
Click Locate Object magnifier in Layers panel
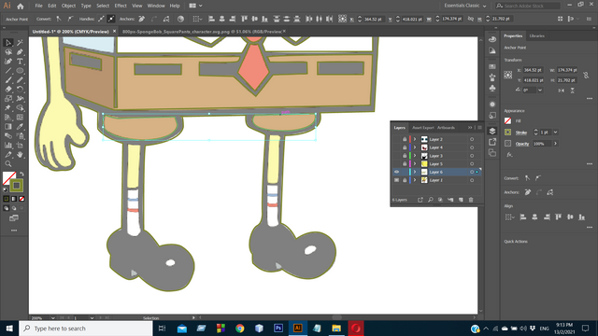(430, 200)
